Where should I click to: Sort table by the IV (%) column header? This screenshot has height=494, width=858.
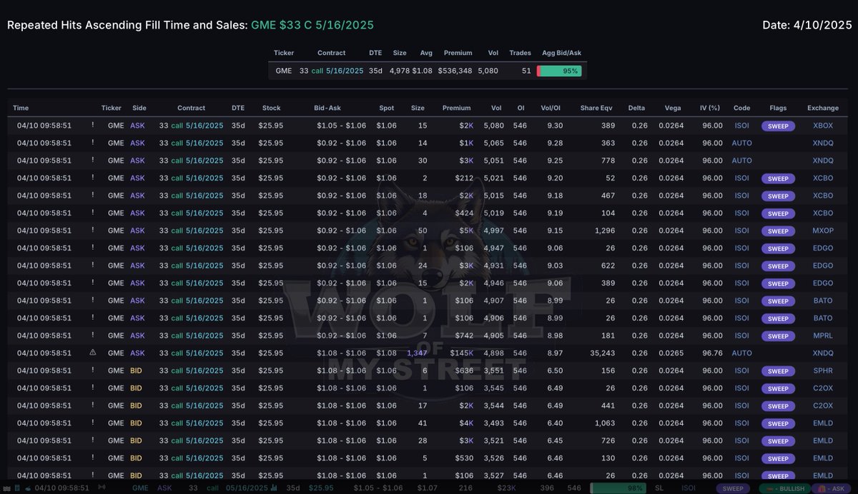pos(711,108)
